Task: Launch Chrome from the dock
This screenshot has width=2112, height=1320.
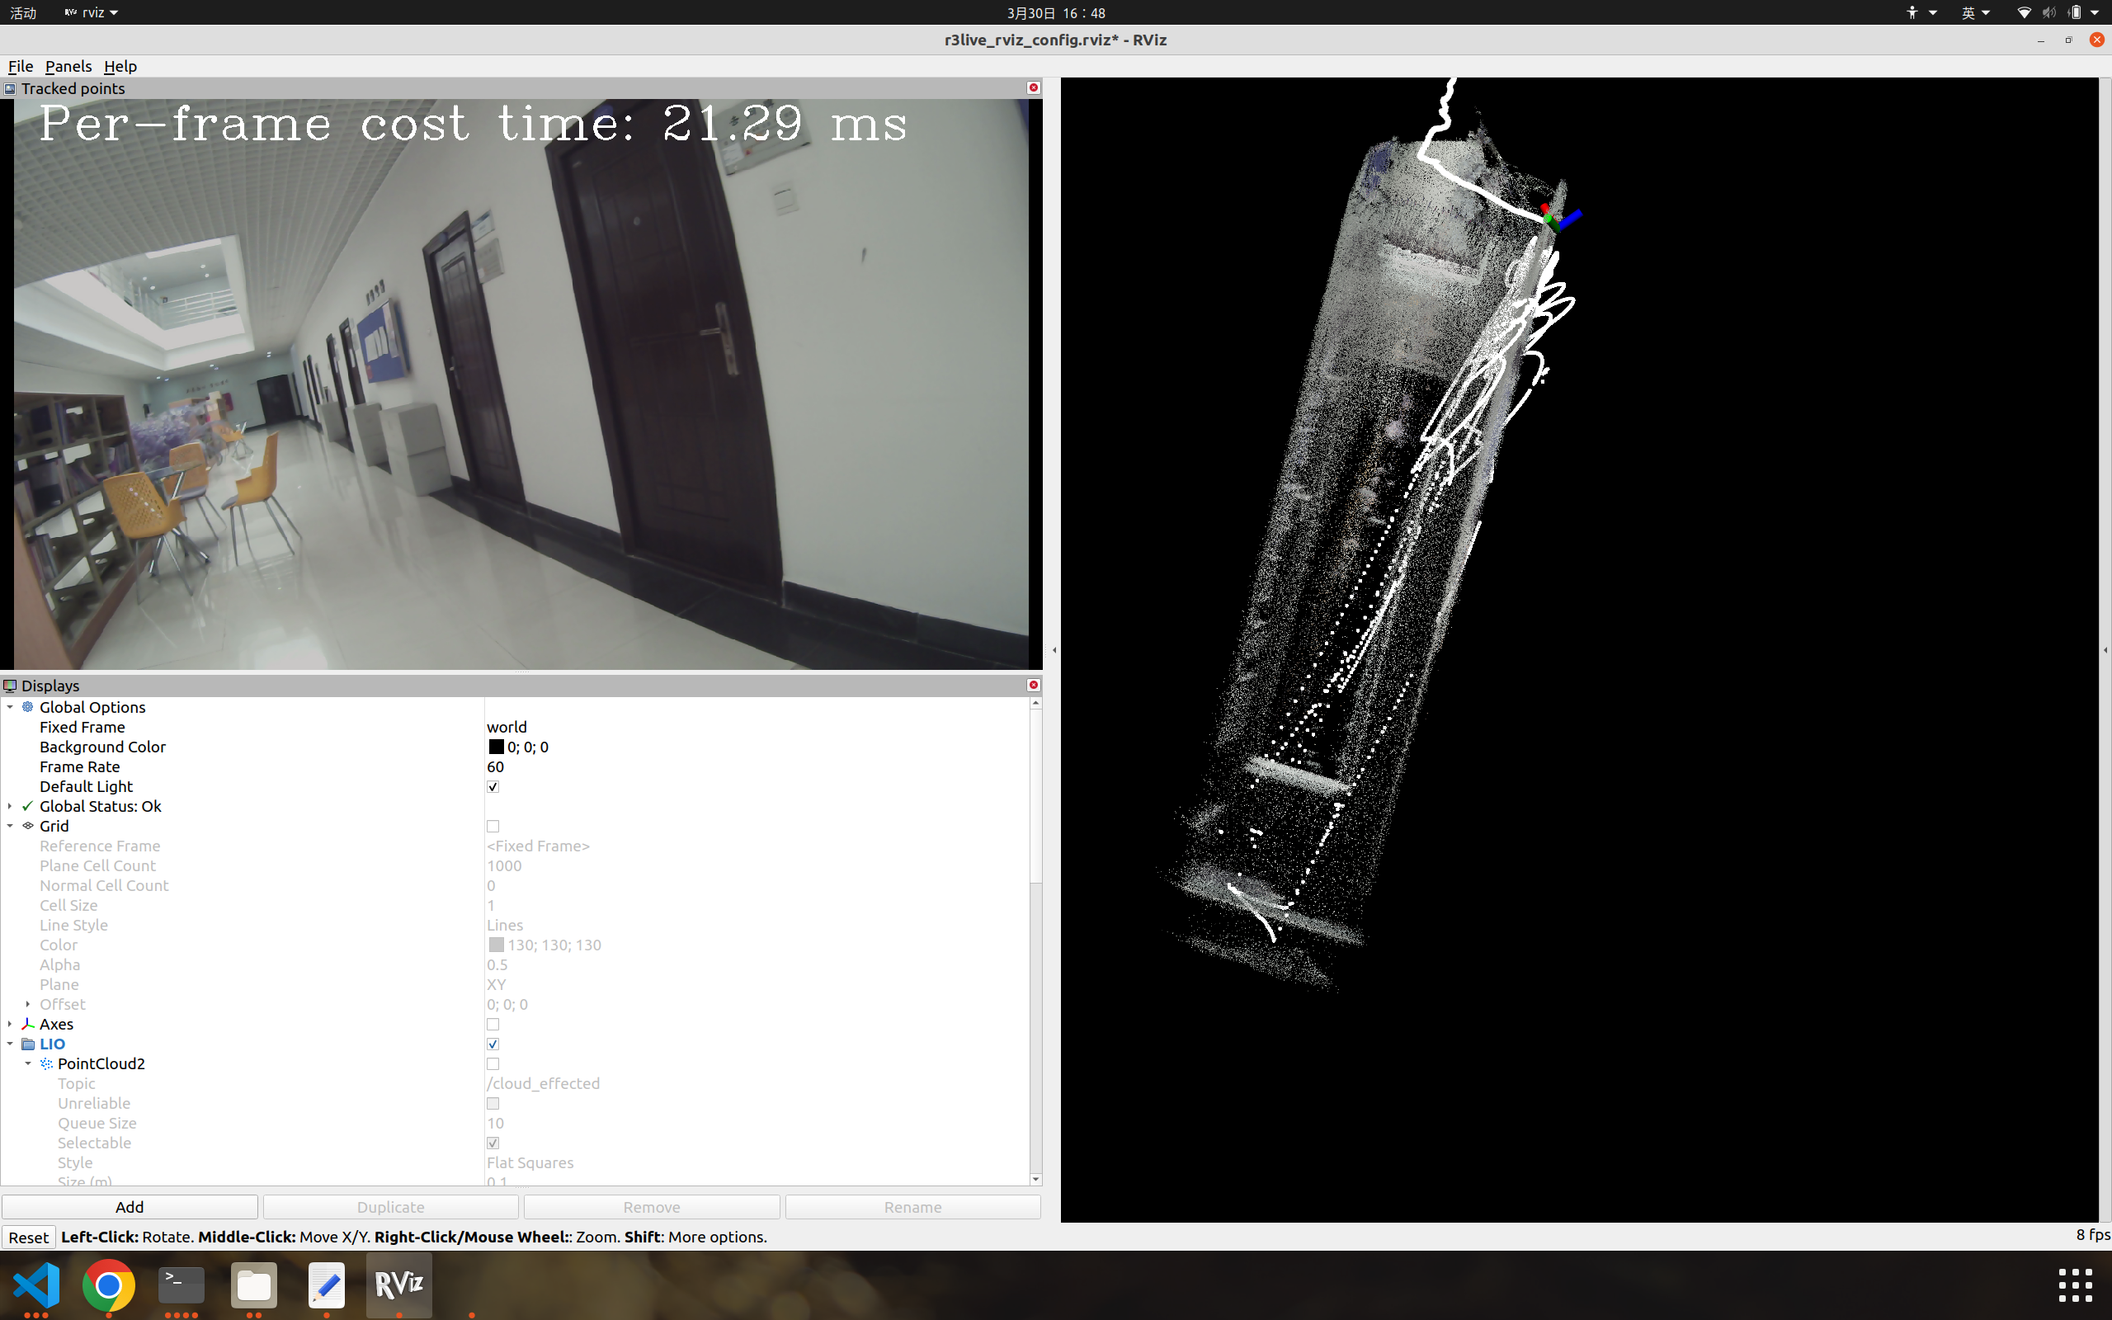Action: 107,1285
